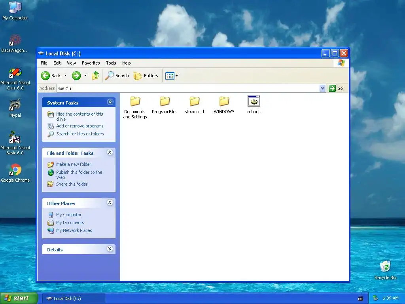Open the Edit menu

click(x=57, y=63)
